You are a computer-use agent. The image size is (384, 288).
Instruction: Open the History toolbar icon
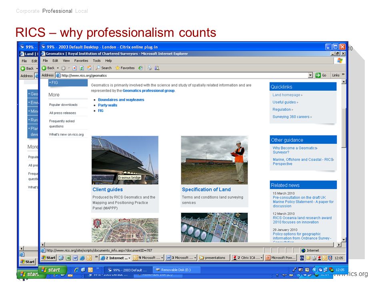[140, 68]
